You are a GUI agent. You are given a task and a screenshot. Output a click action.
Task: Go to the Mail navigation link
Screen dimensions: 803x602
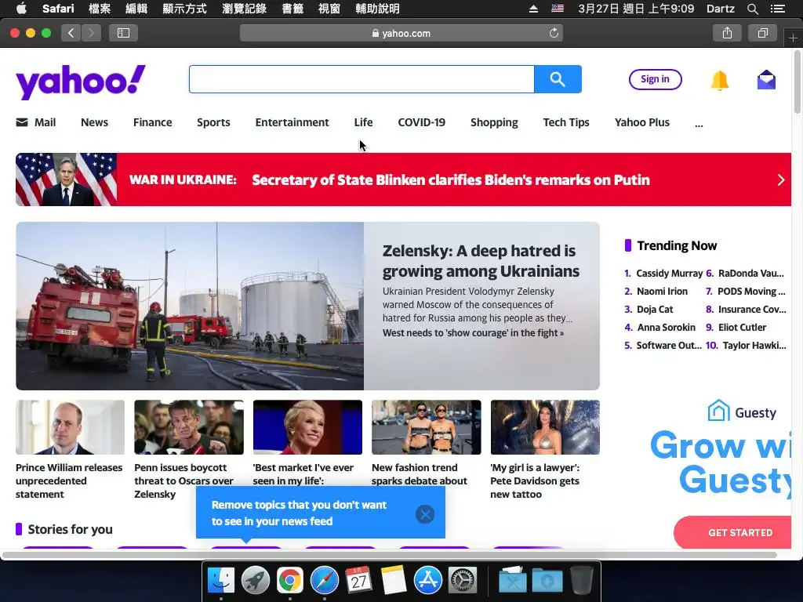(36, 122)
